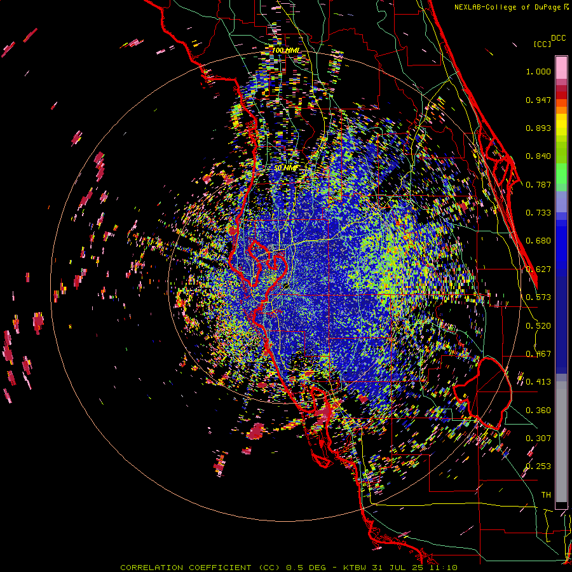Click the KTBW station identifier
The height and width of the screenshot is (572, 572).
(x=355, y=568)
